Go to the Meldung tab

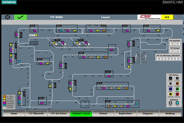(170, 113)
